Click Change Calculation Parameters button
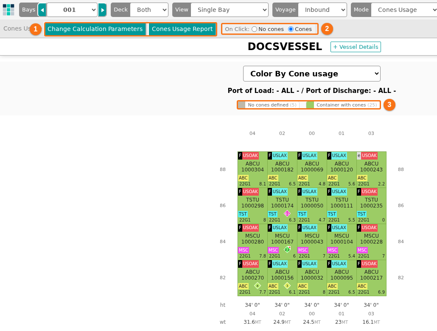This screenshot has height=331, width=437. click(95, 29)
